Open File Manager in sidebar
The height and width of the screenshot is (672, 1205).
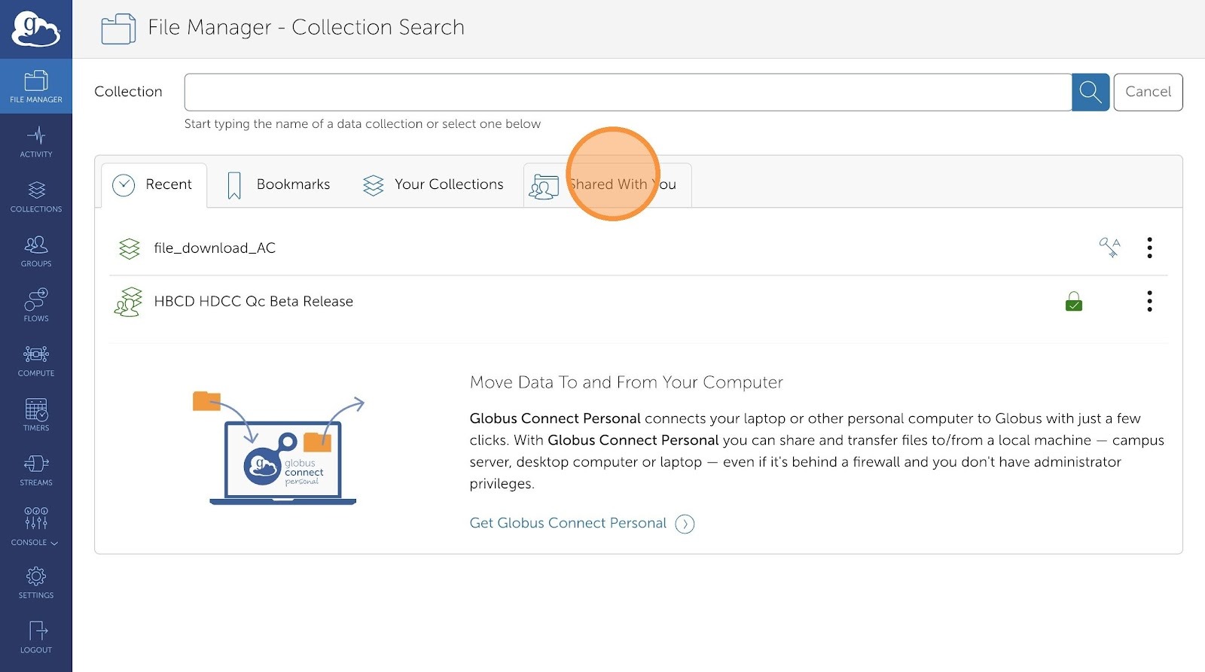(36, 87)
